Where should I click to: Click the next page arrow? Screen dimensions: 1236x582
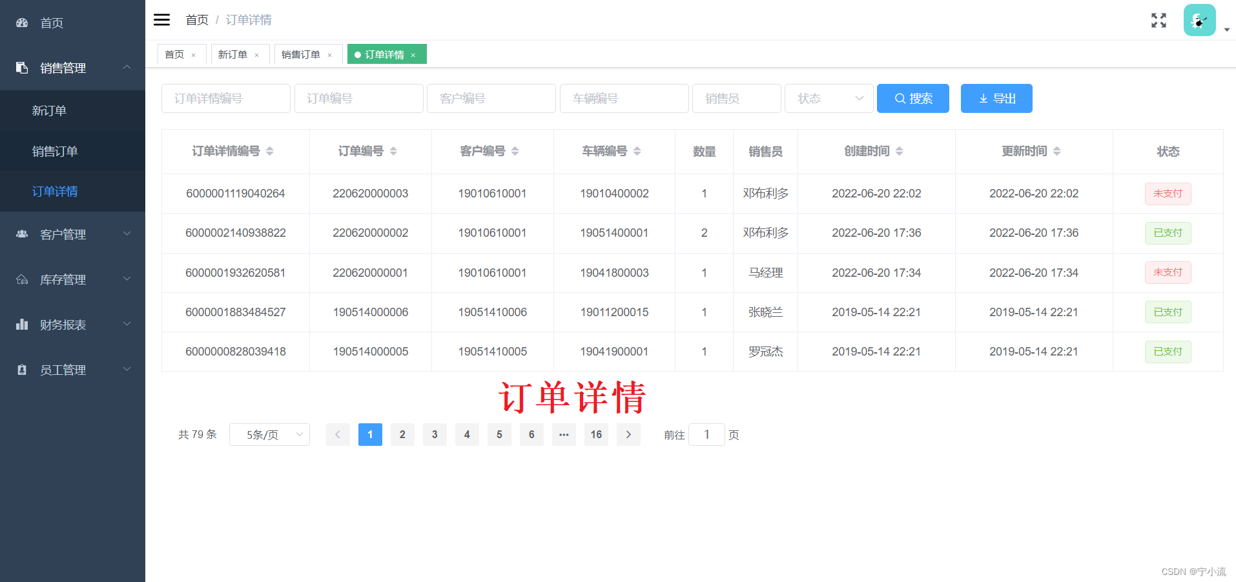(628, 435)
